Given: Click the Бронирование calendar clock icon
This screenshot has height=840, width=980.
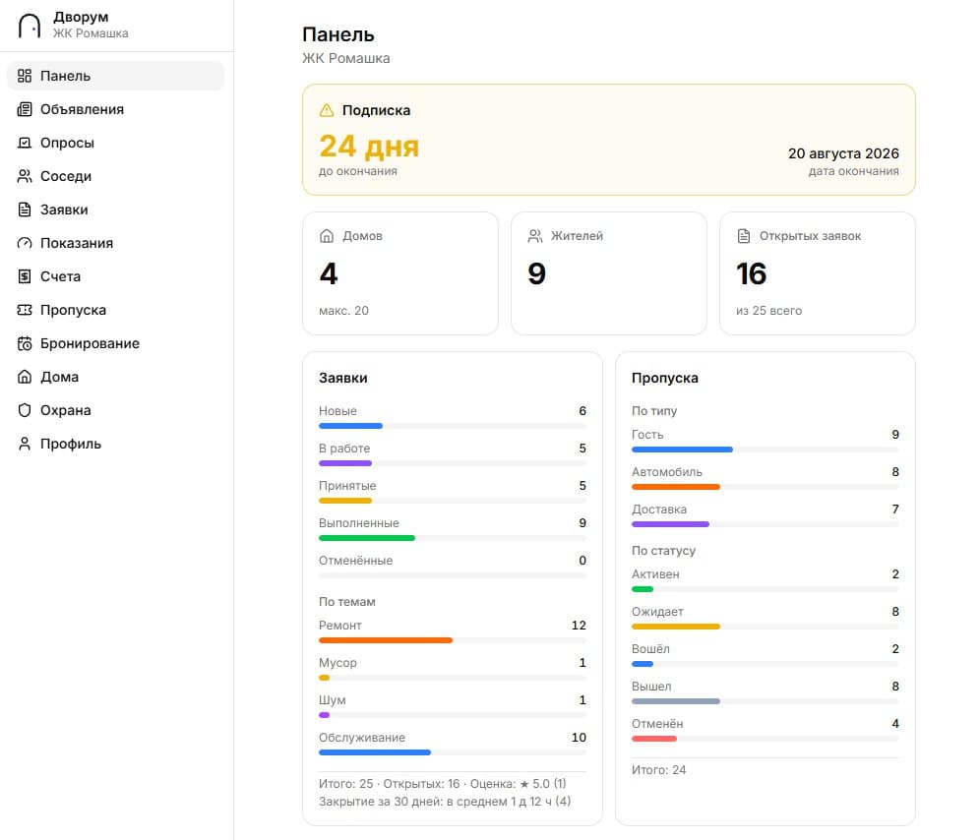Looking at the screenshot, I should coord(25,343).
